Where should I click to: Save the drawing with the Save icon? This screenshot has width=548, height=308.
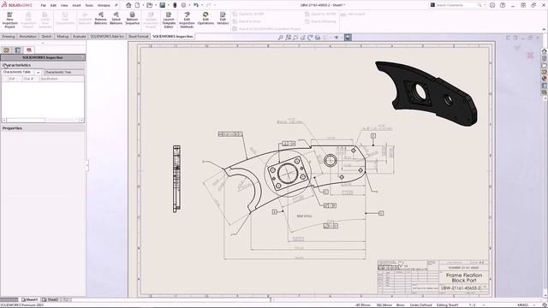coord(163,5)
